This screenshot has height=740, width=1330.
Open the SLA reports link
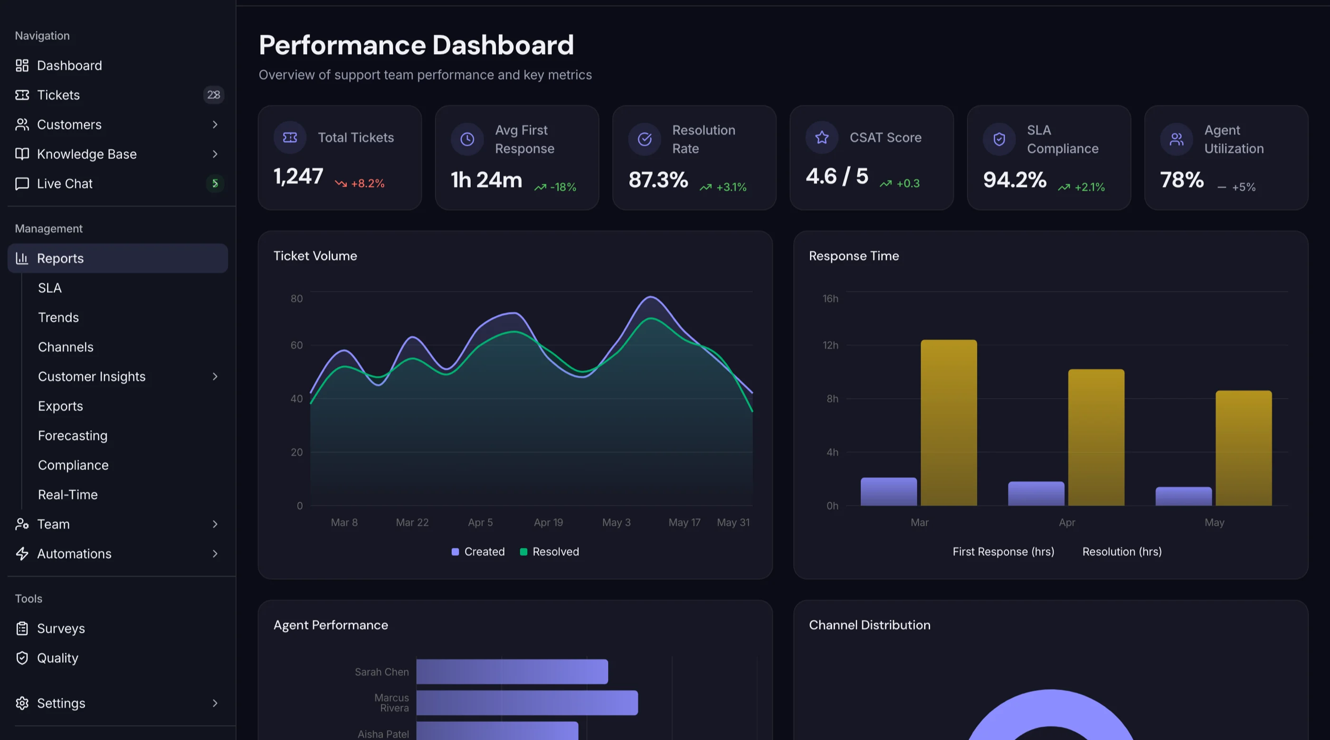coord(49,288)
